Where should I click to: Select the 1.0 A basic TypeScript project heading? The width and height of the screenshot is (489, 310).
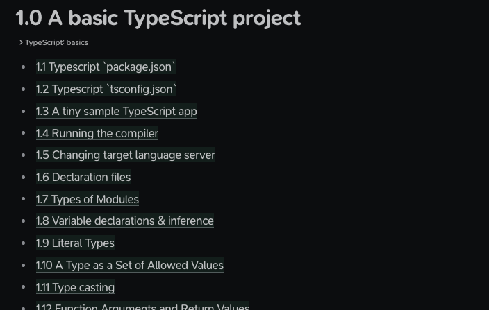[x=158, y=18]
